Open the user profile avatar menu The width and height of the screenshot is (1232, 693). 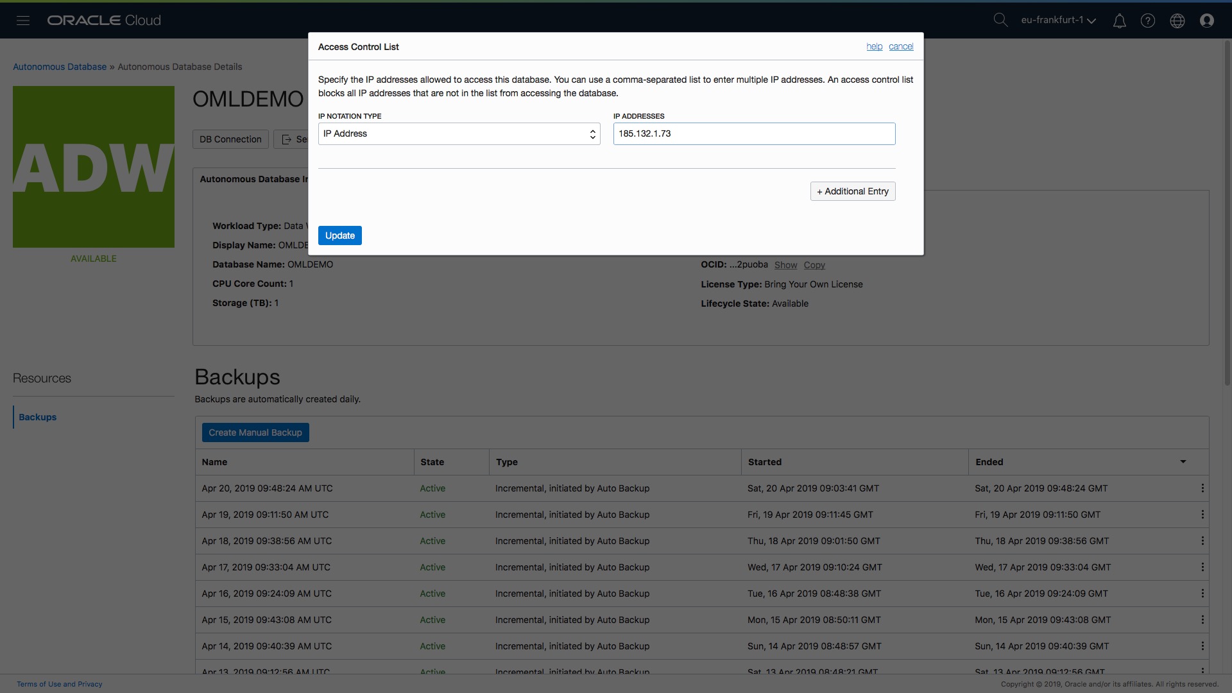coord(1206,21)
